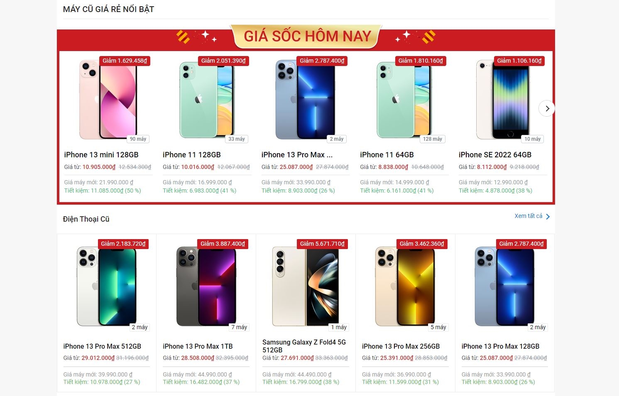Click 'Giảm 5.671.710₫' discount badge
Viewport: 619px width, 396px height.
point(322,244)
